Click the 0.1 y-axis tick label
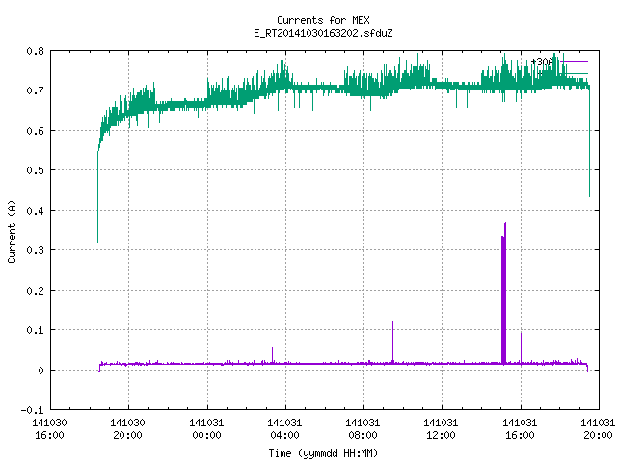The image size is (617, 462). coord(35,330)
